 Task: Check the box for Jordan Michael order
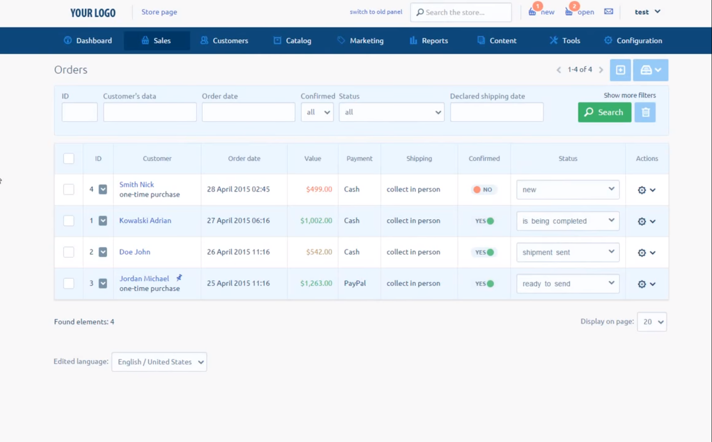[x=69, y=284]
